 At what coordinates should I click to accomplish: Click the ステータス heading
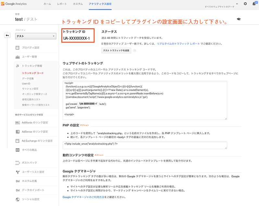tap(109, 32)
